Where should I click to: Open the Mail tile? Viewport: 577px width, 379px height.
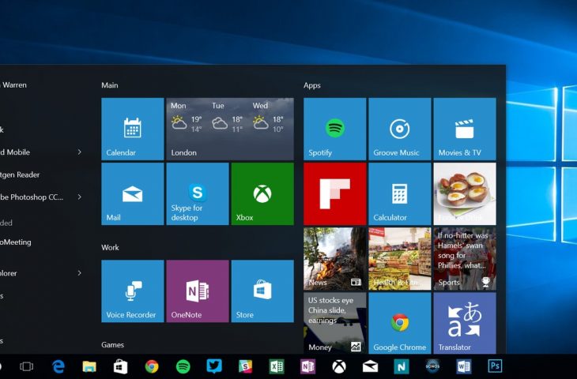133,193
